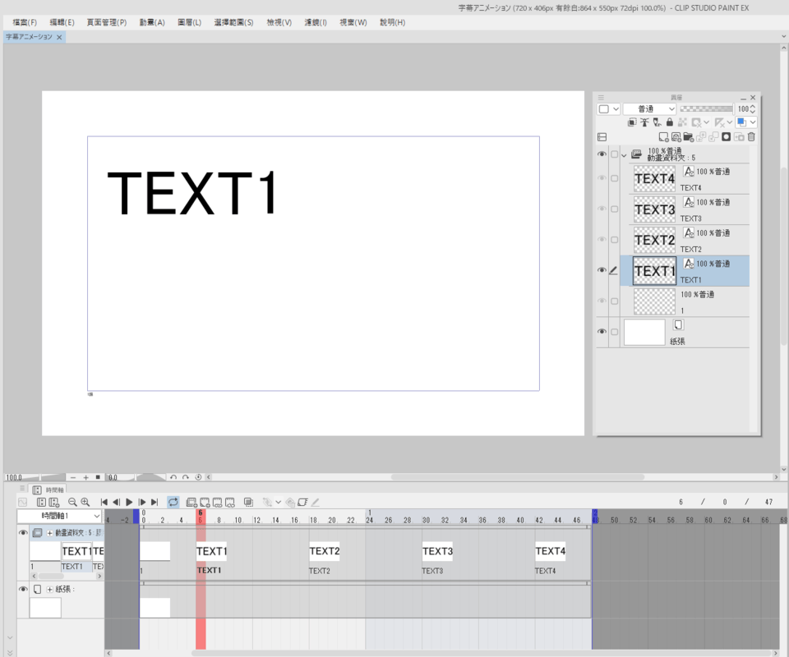
Task: Click the create layer mask icon
Action: point(726,136)
